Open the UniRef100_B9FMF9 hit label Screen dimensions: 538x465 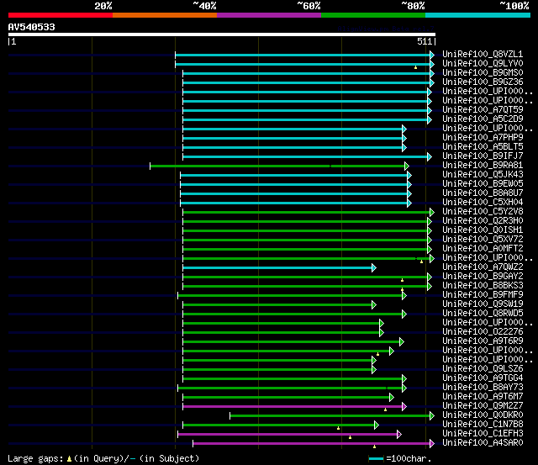point(483,295)
